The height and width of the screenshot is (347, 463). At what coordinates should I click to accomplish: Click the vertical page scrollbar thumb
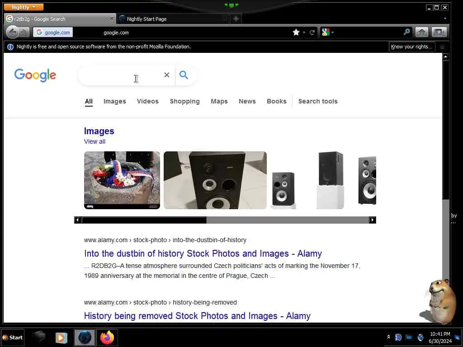pos(445,130)
